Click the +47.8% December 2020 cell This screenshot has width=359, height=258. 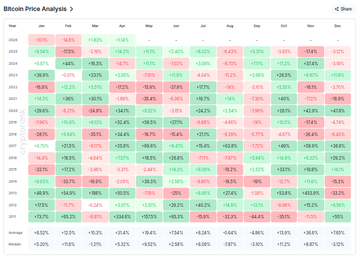coord(338,110)
